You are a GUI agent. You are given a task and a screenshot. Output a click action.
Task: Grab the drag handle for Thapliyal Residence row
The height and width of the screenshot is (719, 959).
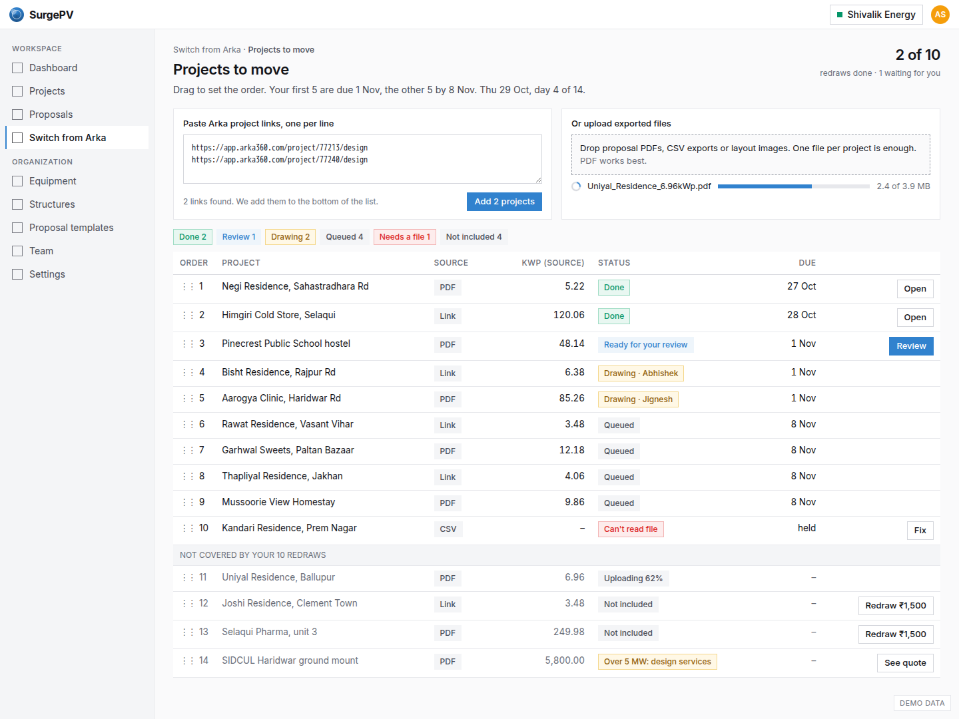pyautogui.click(x=188, y=476)
